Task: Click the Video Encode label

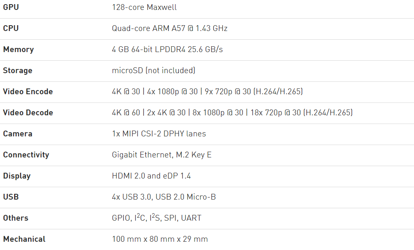Action: [28, 92]
